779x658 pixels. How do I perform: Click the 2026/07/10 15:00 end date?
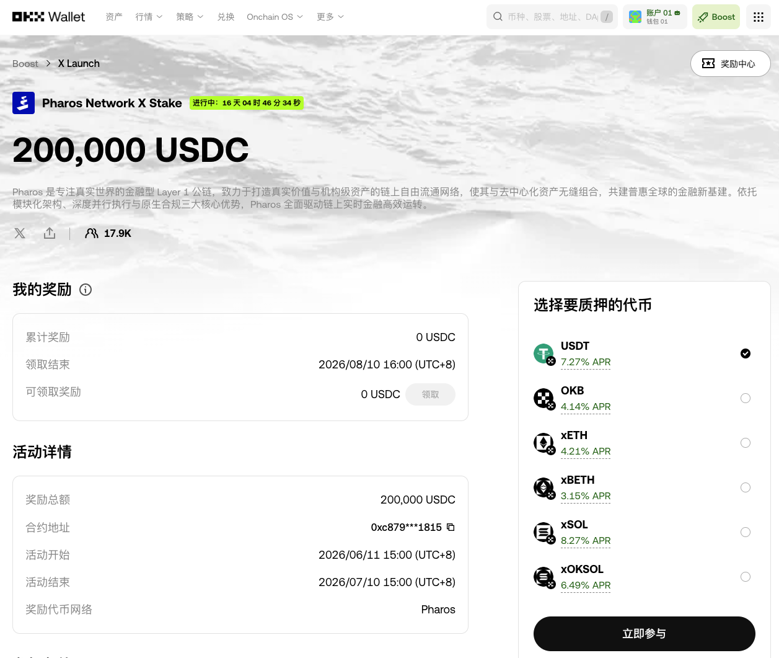click(387, 582)
